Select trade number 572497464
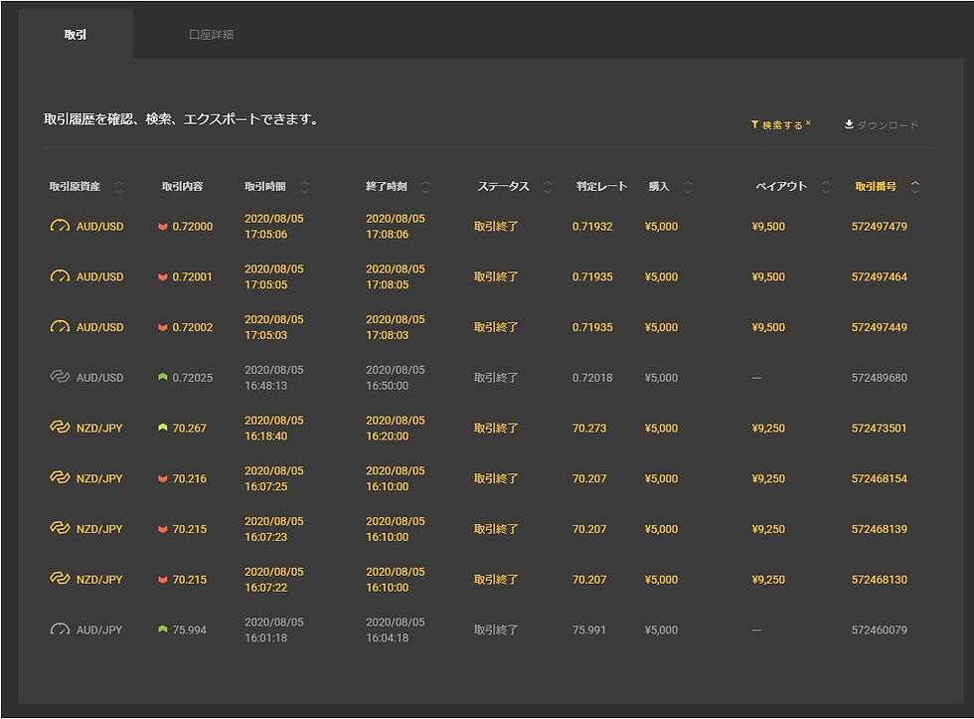The width and height of the screenshot is (974, 719). [879, 276]
